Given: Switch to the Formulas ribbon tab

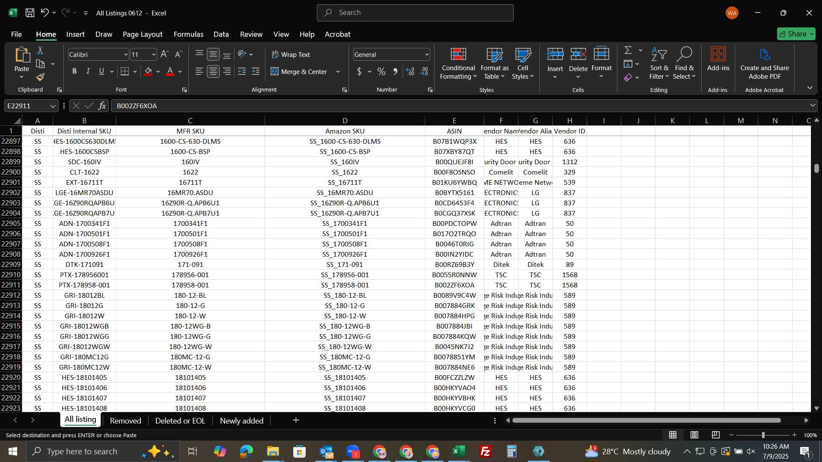Looking at the screenshot, I should (x=188, y=34).
